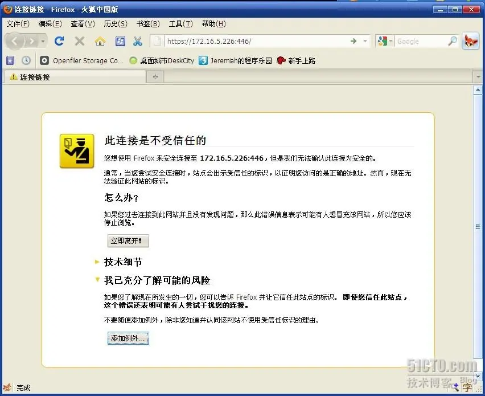Image resolution: width=485 pixels, height=396 pixels.
Task: Go to the Home page icon
Action: [x=100, y=41]
